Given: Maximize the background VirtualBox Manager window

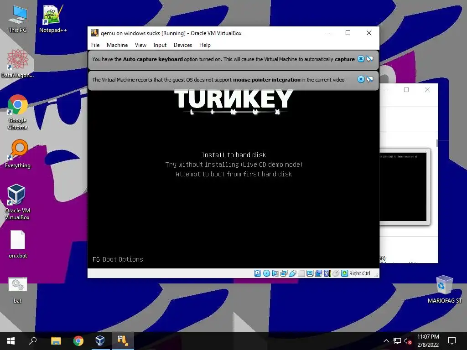Looking at the screenshot, I should click(406, 90).
